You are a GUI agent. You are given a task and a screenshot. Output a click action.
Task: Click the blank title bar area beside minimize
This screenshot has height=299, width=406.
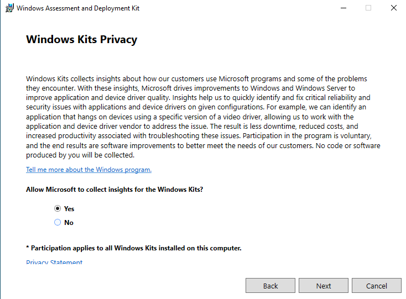point(249,8)
